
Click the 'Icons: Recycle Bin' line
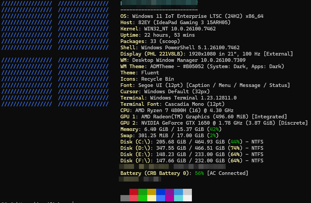pos(147,79)
